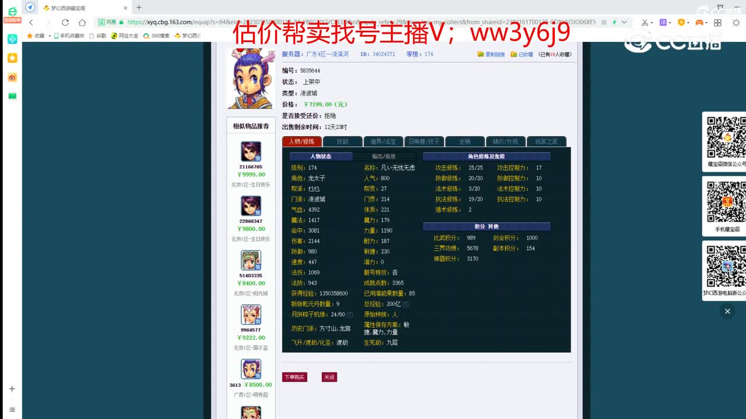Switch to the 技能 tab
The width and height of the screenshot is (746, 419).
click(x=342, y=141)
